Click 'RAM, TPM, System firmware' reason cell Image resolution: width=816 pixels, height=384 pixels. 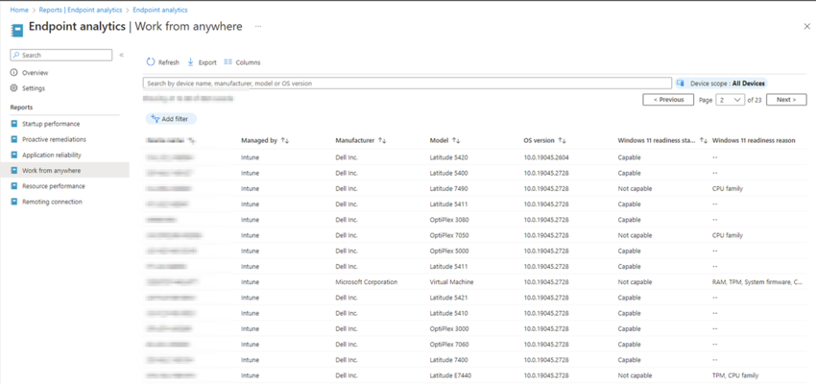tap(757, 282)
